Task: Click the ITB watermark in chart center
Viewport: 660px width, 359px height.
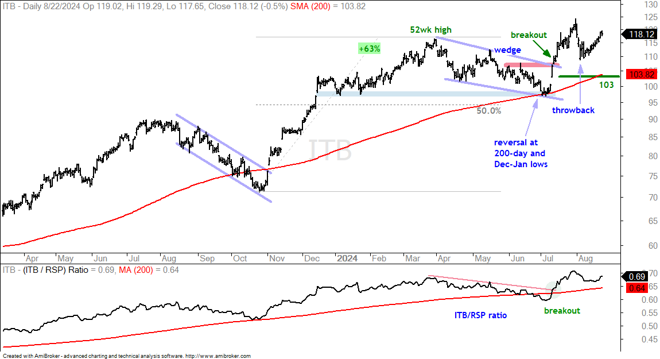Action: [330, 150]
